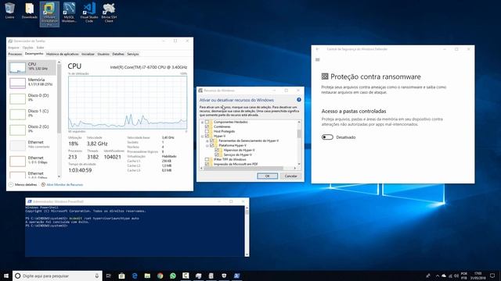Click OK in the Recursos do Windows dialog

[268, 176]
